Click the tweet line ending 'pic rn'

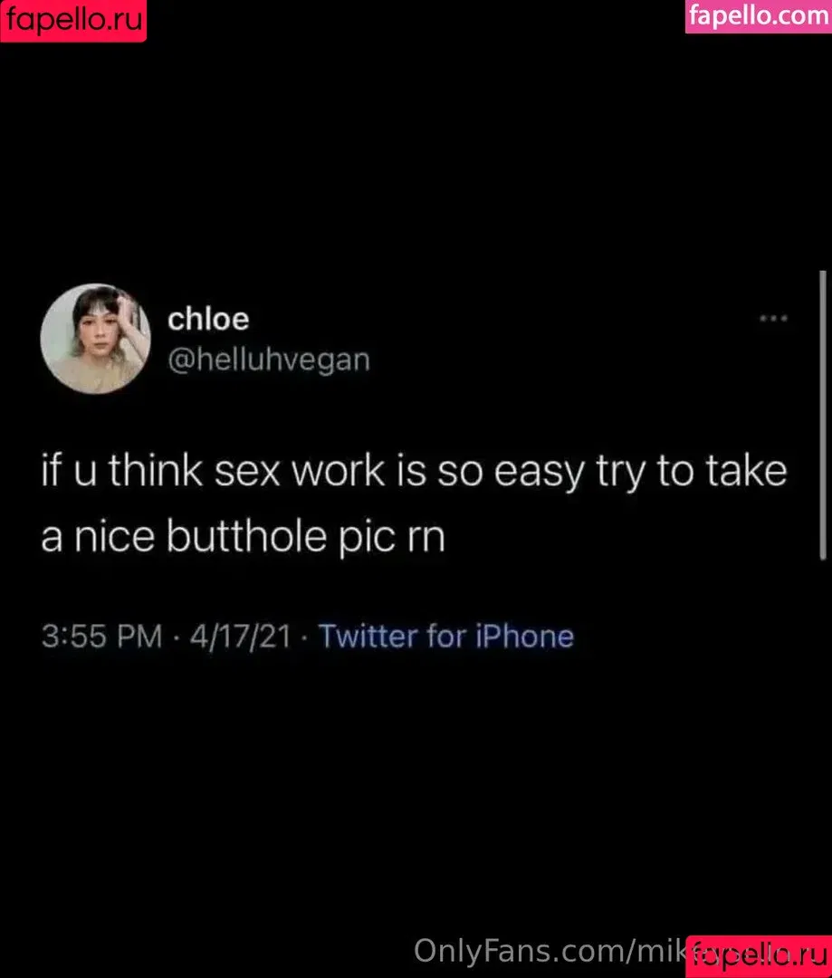click(244, 537)
